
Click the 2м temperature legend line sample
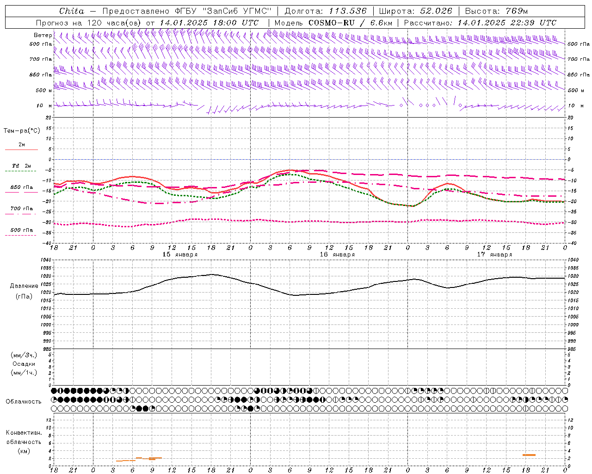click(x=21, y=150)
